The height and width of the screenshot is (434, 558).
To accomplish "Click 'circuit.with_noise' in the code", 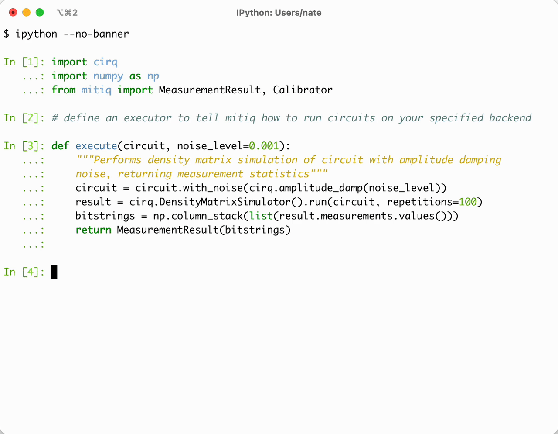I will coord(189,188).
